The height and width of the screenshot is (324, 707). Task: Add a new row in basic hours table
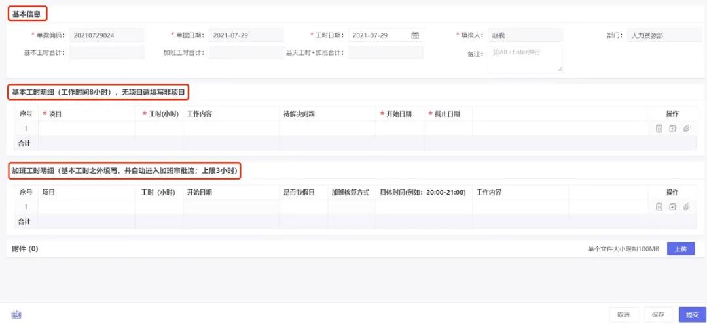click(672, 129)
